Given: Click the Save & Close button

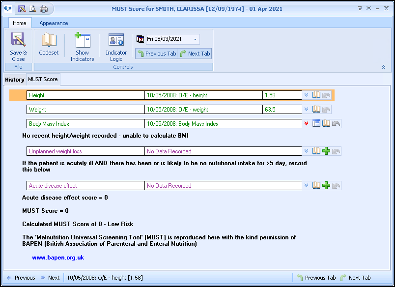Looking at the screenshot, I should tap(18, 47).
